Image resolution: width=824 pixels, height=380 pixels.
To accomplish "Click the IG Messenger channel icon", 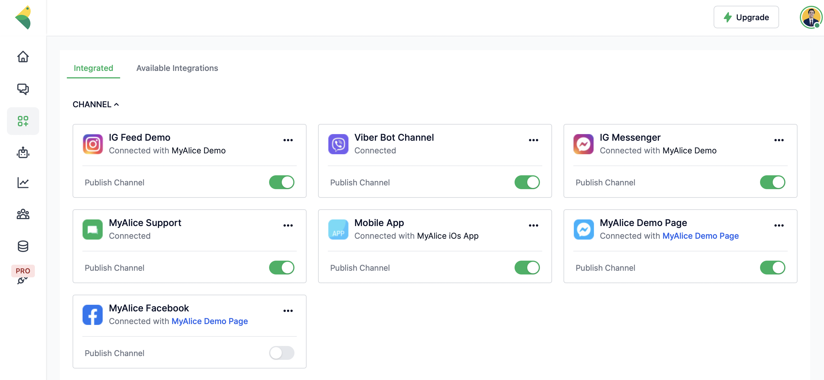I will 583,144.
